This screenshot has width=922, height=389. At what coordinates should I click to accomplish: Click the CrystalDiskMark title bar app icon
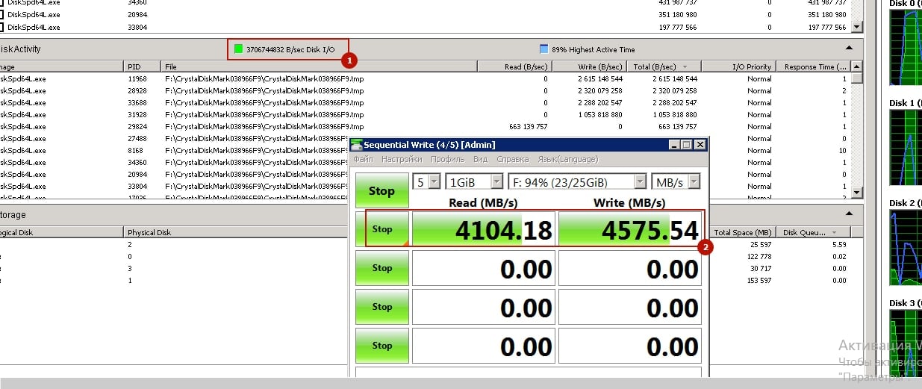(357, 145)
